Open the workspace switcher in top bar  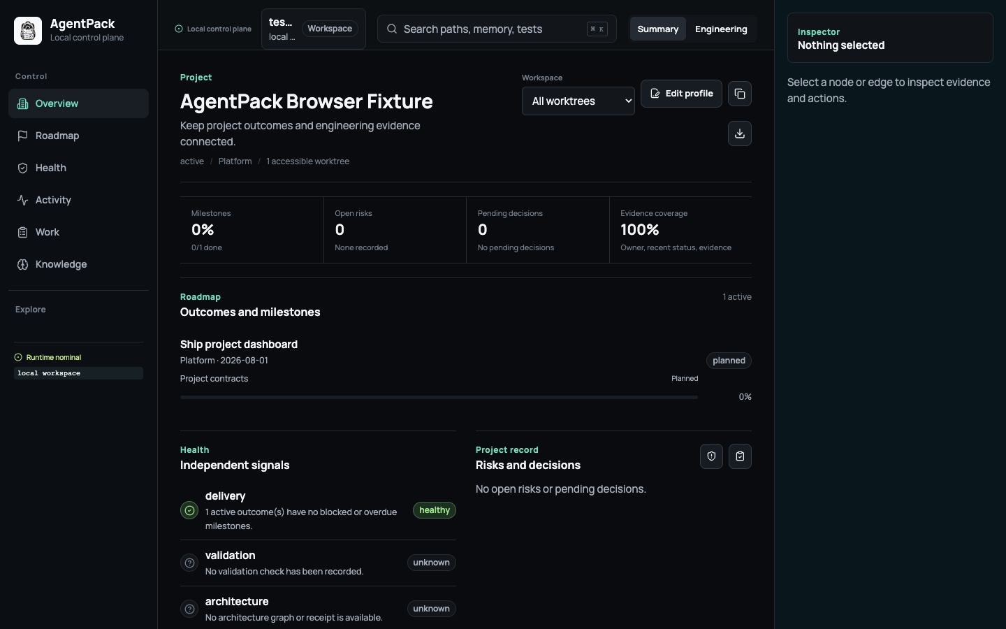coord(314,29)
